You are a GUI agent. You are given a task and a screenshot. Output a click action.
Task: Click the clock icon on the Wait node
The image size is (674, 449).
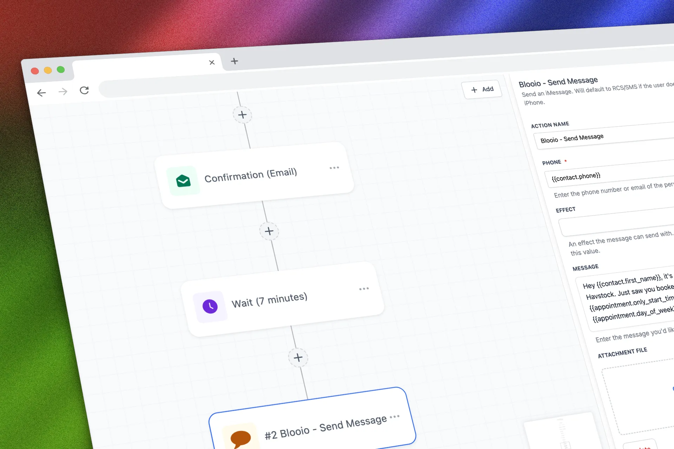tap(210, 306)
